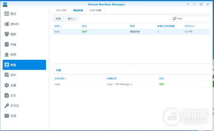Switch to the ISO 文件 tab
Screen dimensions: 214x131
click(x=61, y=10)
